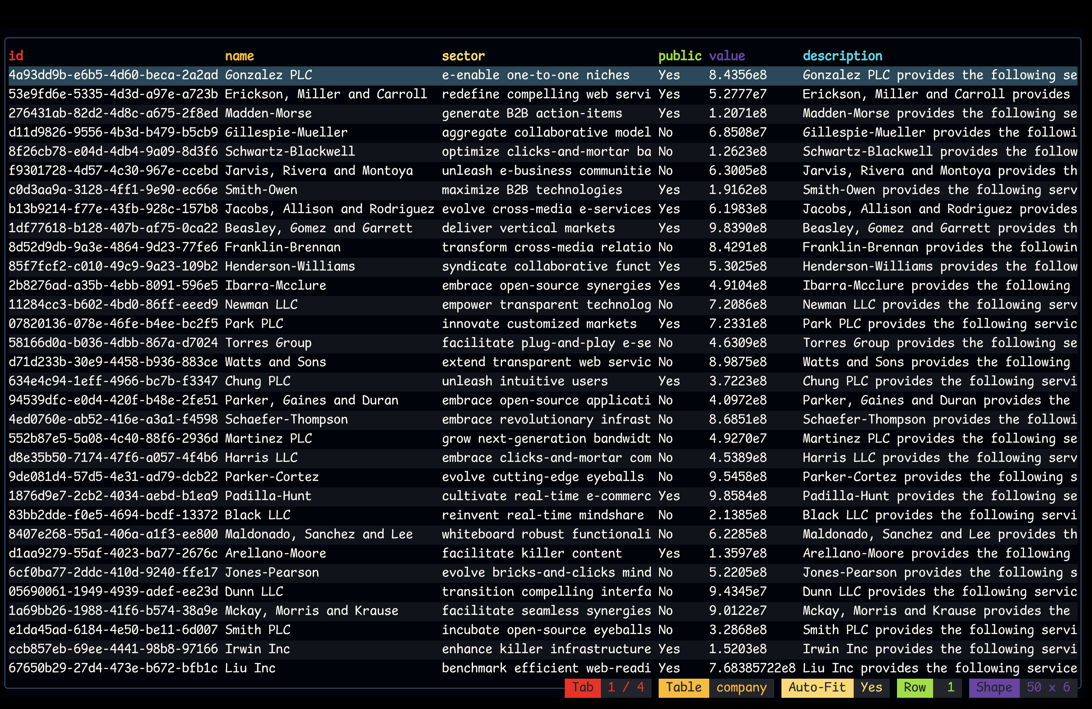Select the Madden-Morse row
This screenshot has height=709, width=1092.
[x=268, y=113]
